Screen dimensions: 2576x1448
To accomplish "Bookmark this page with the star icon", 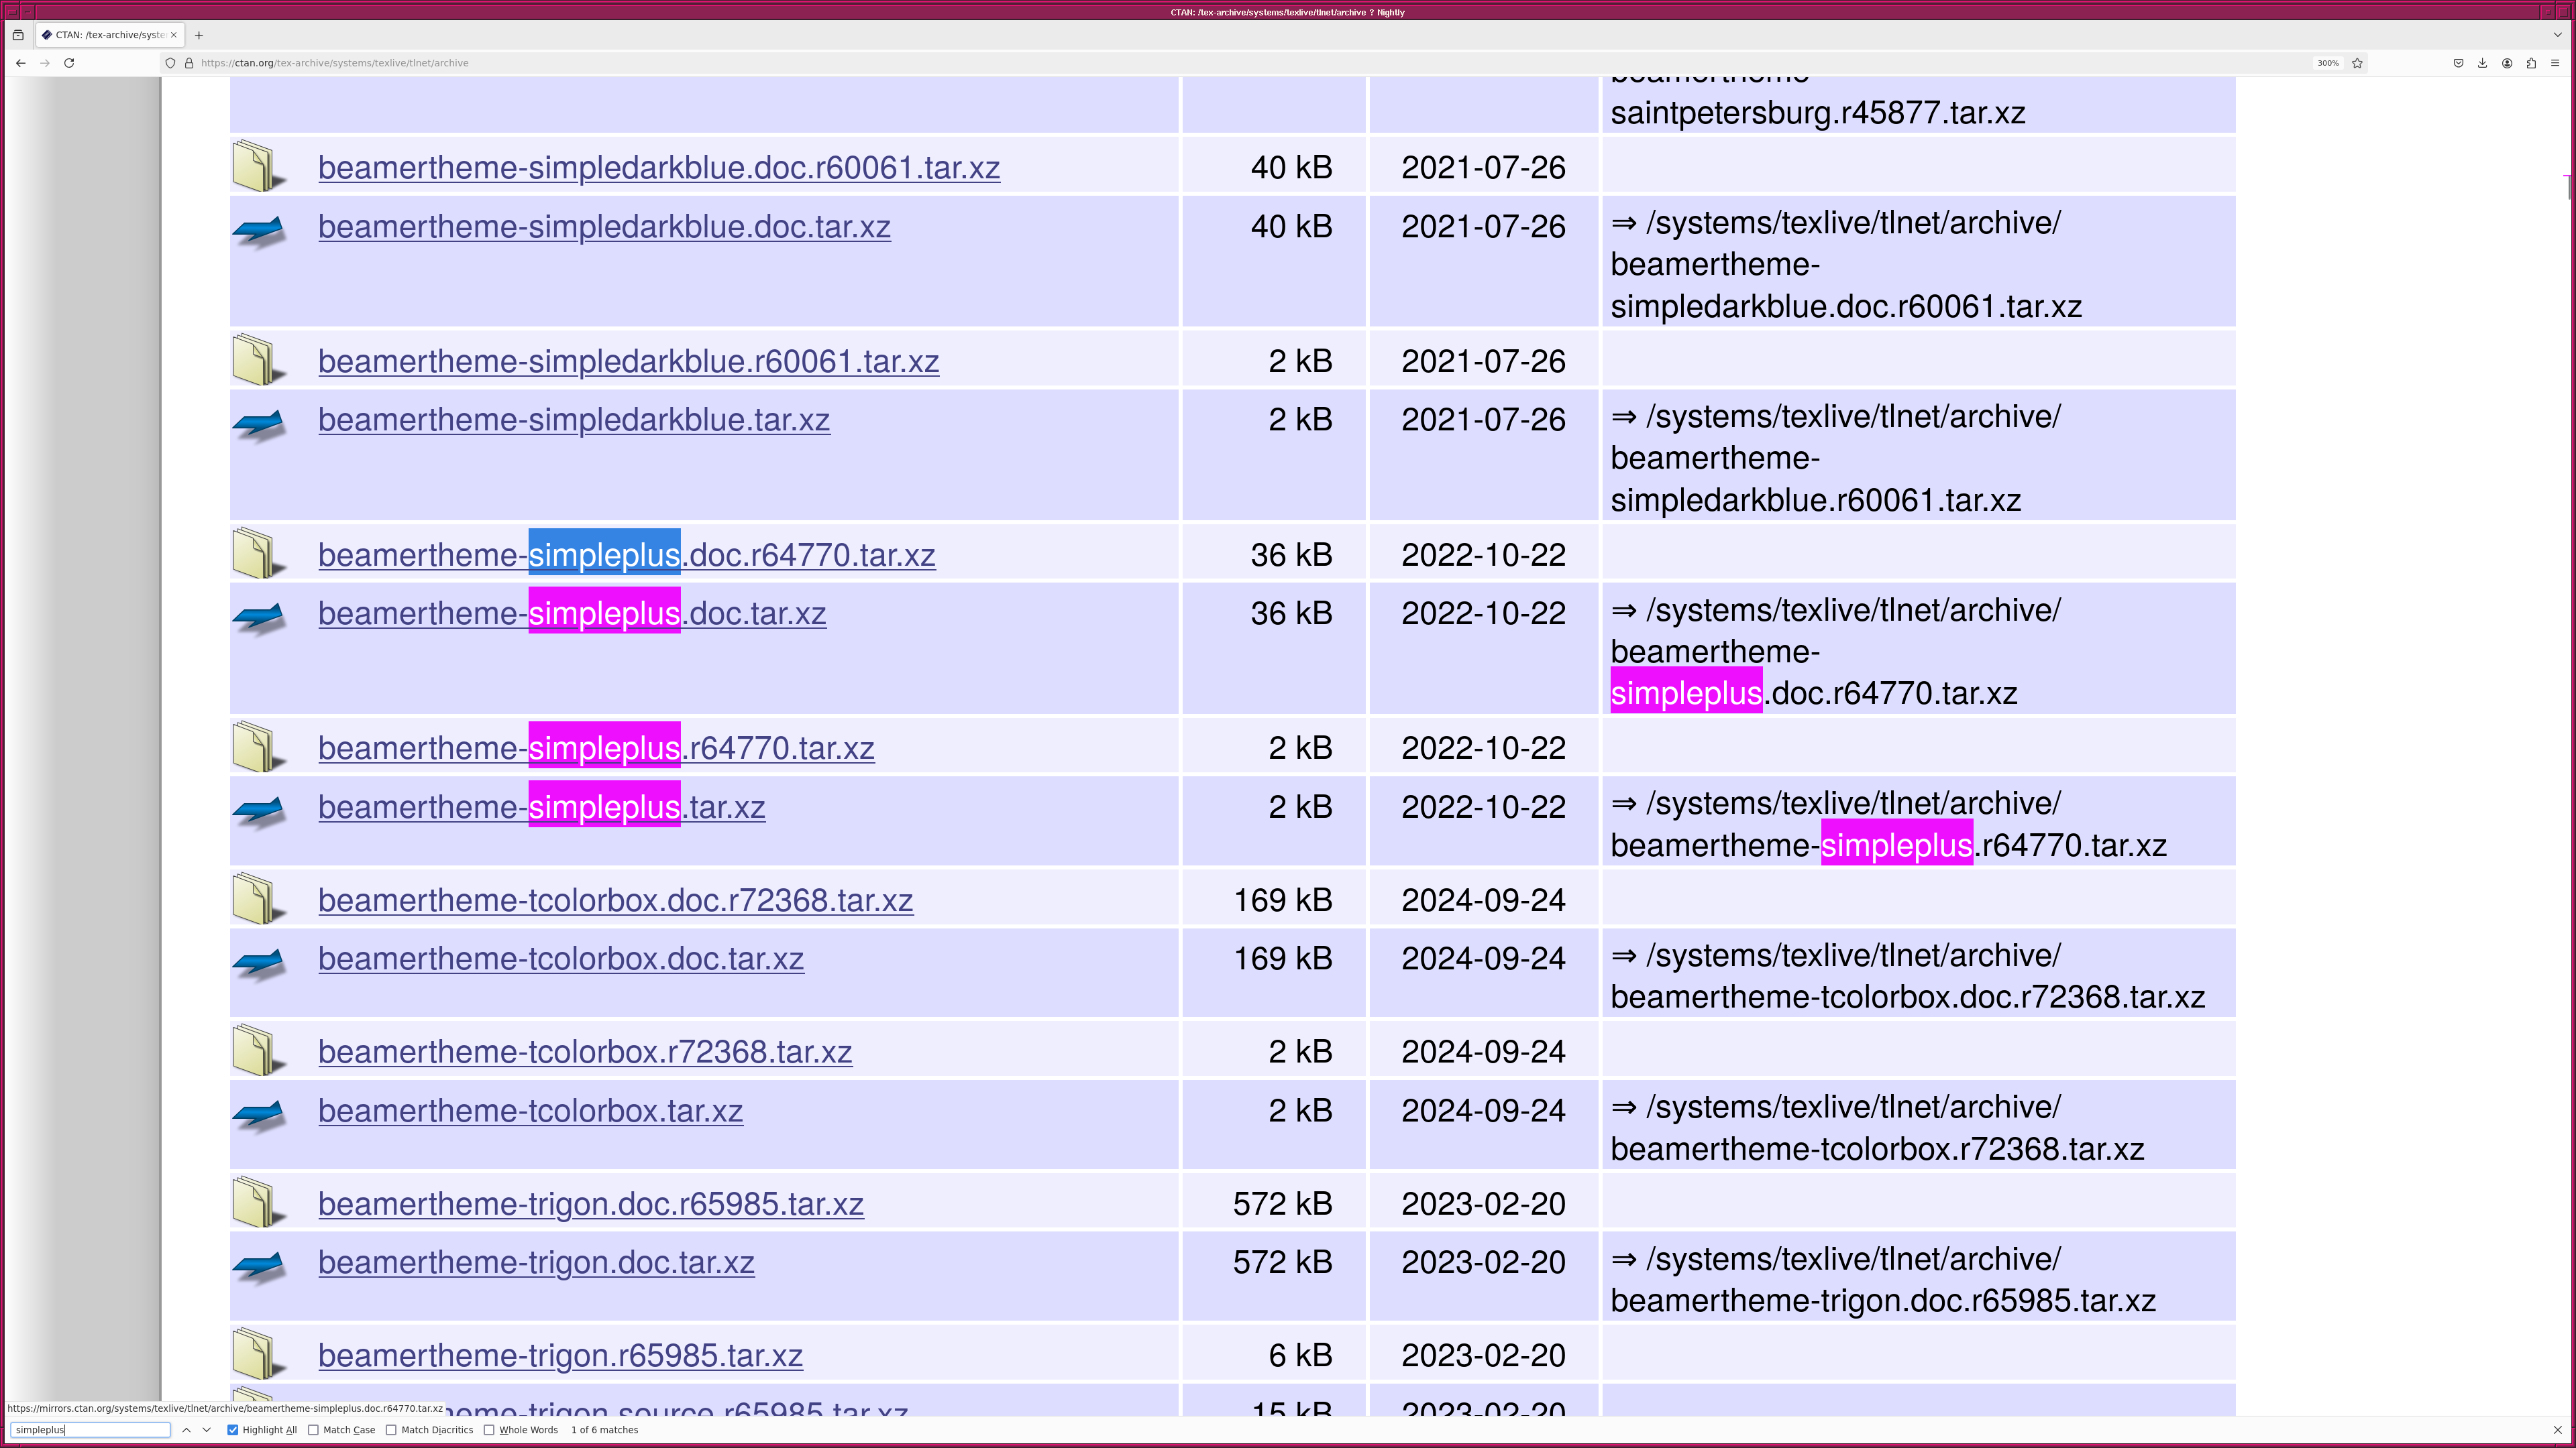I will [2357, 63].
